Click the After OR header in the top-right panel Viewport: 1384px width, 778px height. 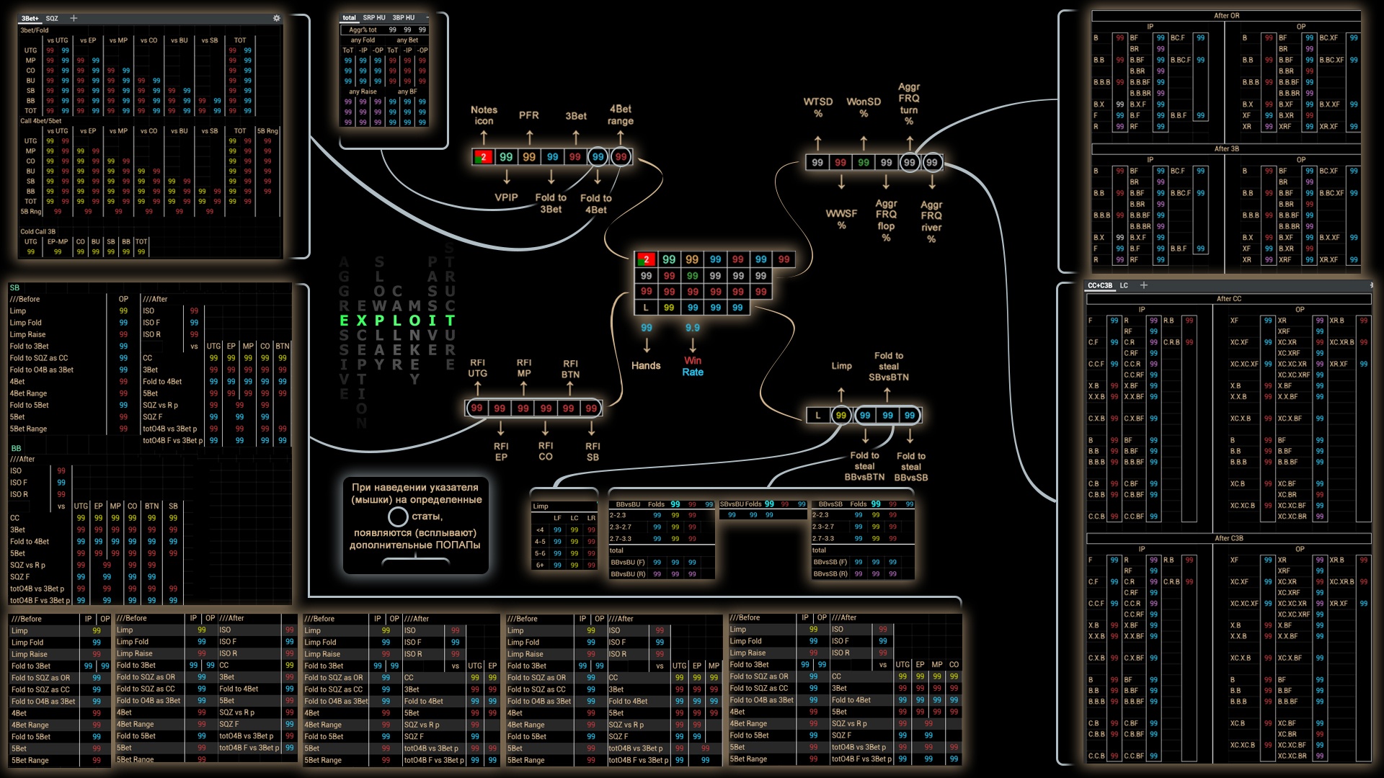point(1226,16)
